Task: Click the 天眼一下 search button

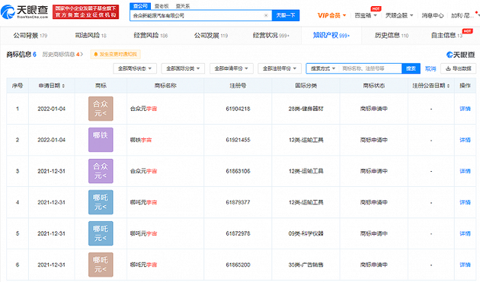Action: pyautogui.click(x=286, y=15)
